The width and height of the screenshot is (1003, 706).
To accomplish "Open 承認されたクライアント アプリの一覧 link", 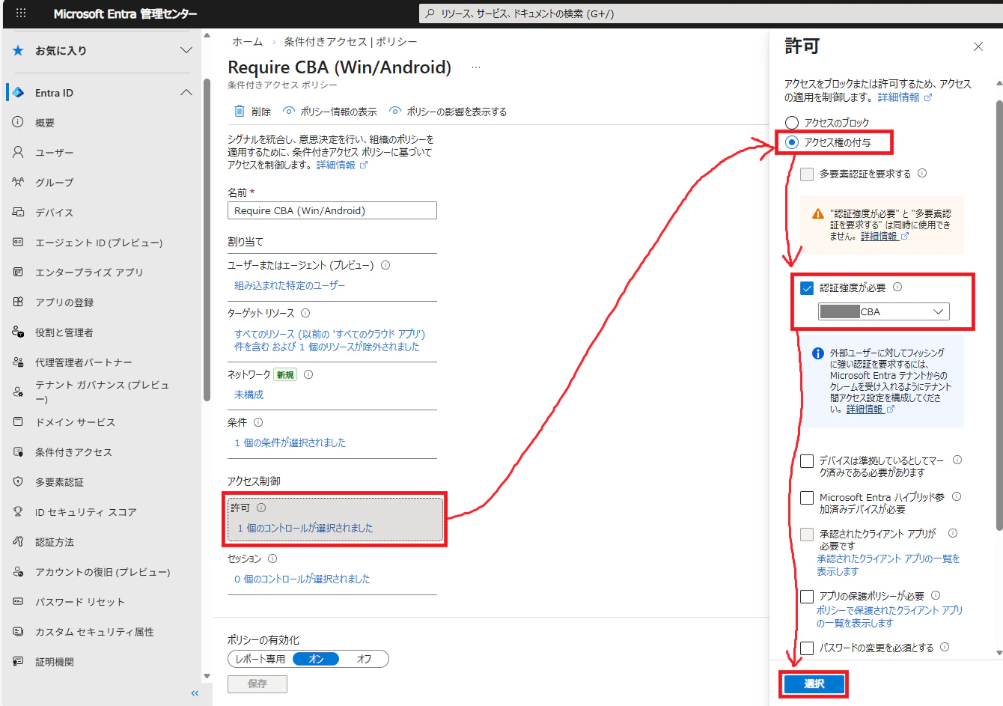I will point(888,565).
